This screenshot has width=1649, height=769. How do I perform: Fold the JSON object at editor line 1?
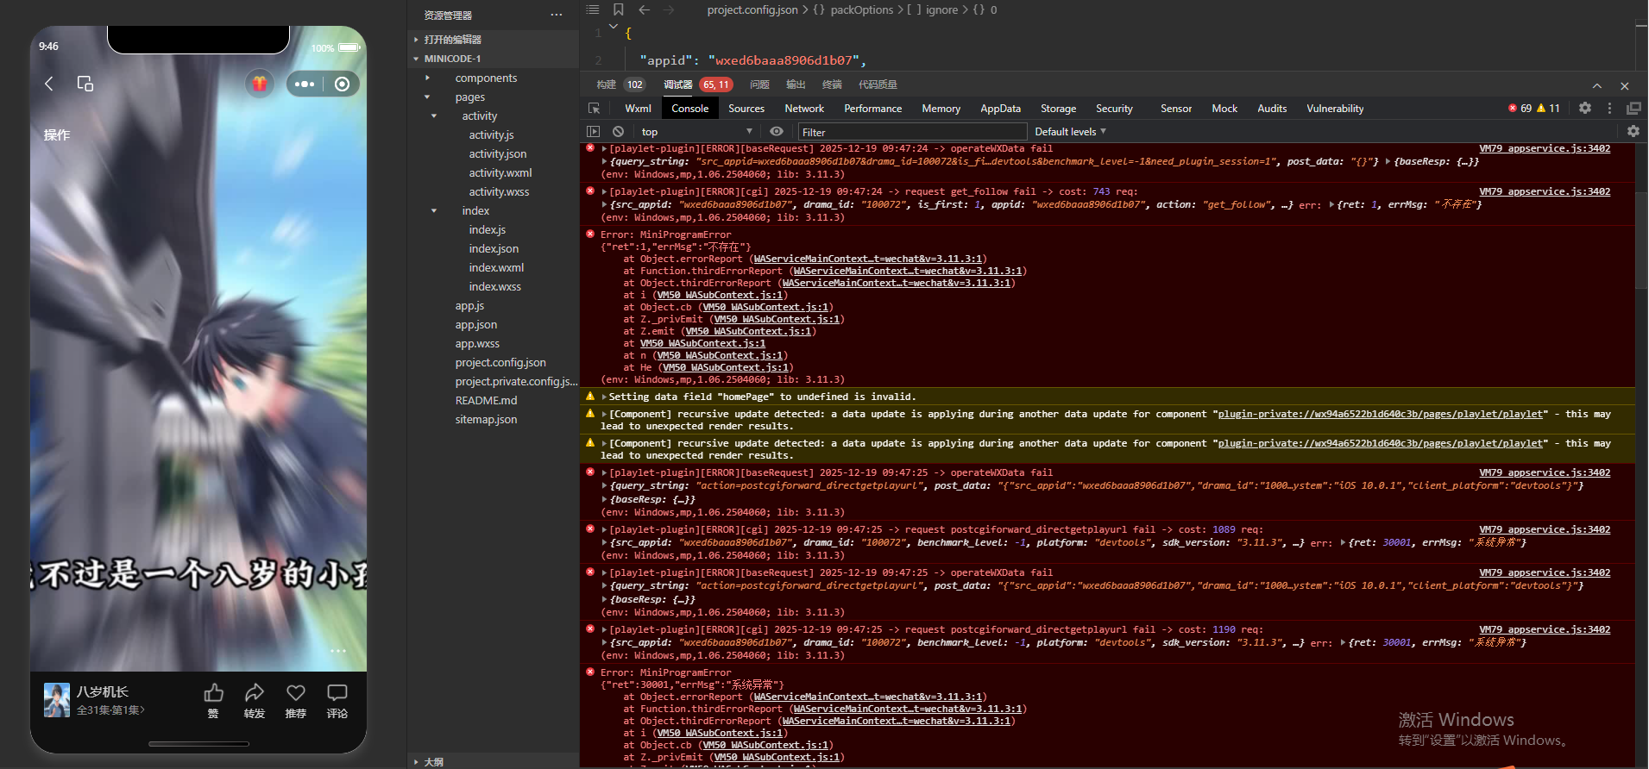(x=614, y=27)
